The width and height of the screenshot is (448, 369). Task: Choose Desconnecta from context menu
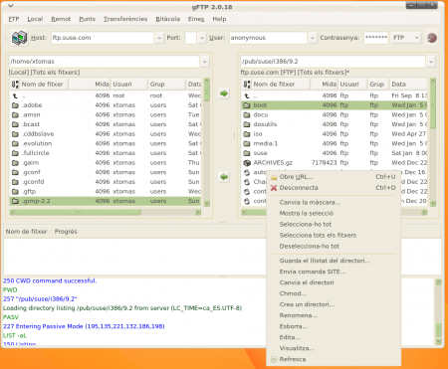coord(334,188)
